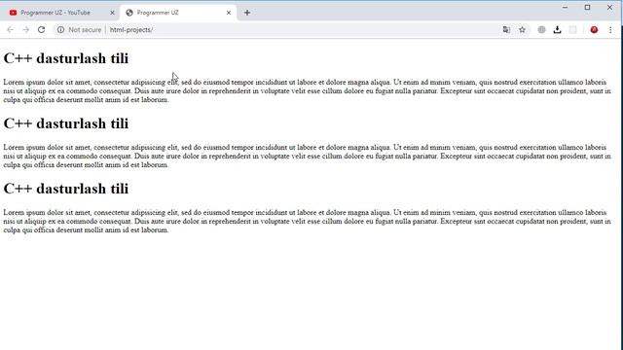The height and width of the screenshot is (350, 623).
Task: Click the faded square extension icon
Action: click(x=572, y=30)
